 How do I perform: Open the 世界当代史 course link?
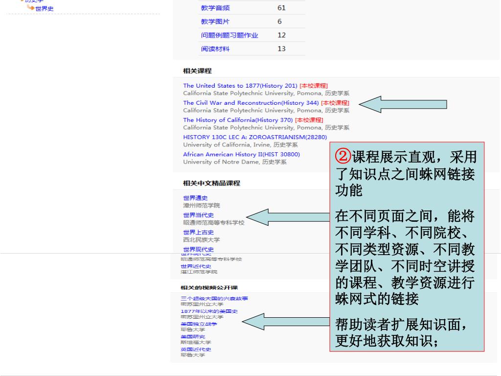[198, 215]
